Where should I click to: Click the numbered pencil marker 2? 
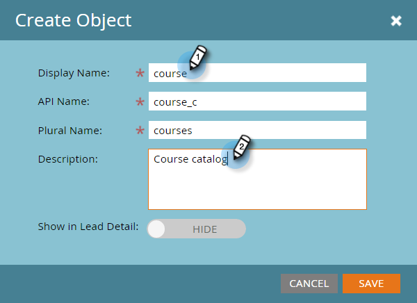pos(240,148)
